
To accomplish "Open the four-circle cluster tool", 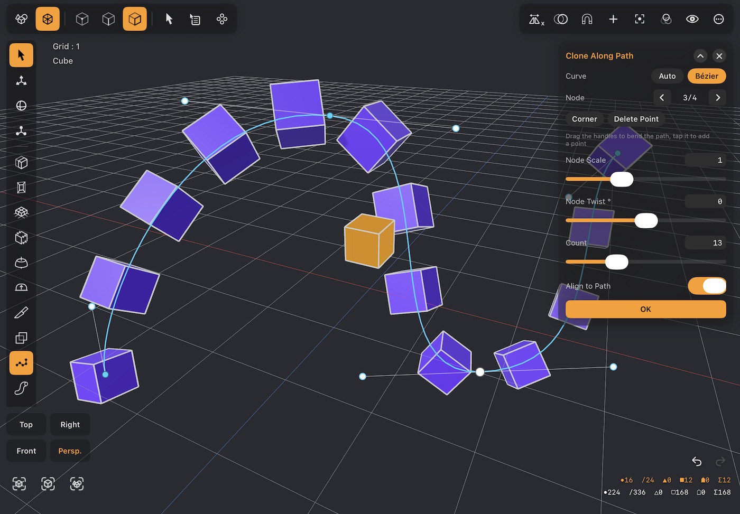I will 222,19.
